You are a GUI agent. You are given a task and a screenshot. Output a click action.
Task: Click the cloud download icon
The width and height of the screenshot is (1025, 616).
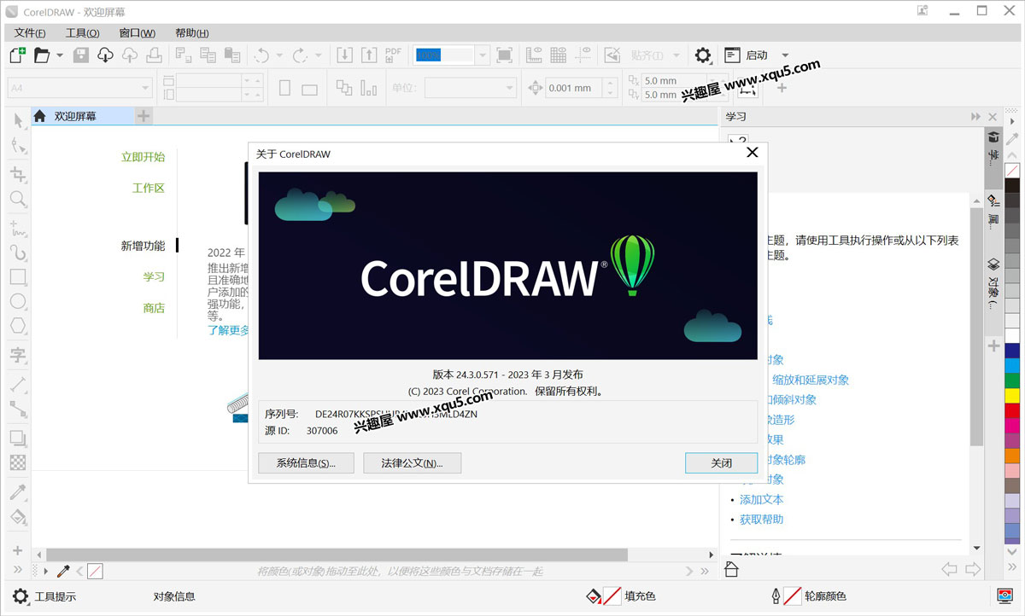point(105,55)
